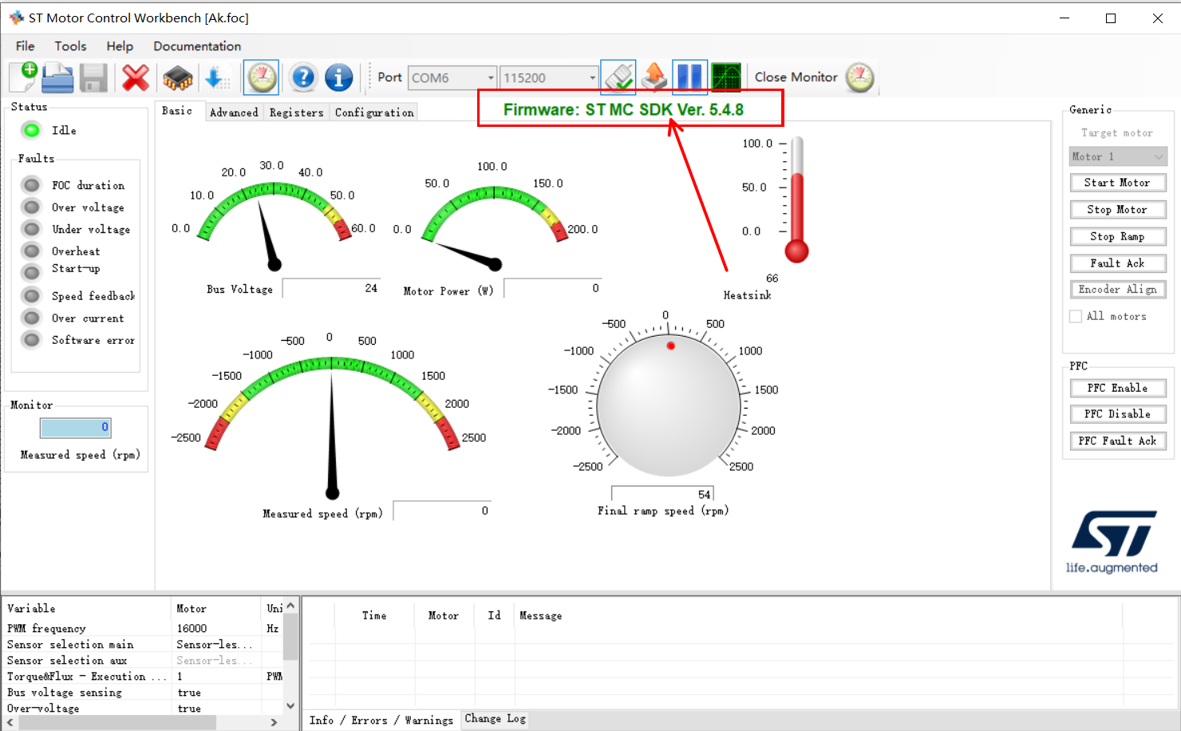
Task: Click the Over current fault indicator
Action: pos(32,318)
